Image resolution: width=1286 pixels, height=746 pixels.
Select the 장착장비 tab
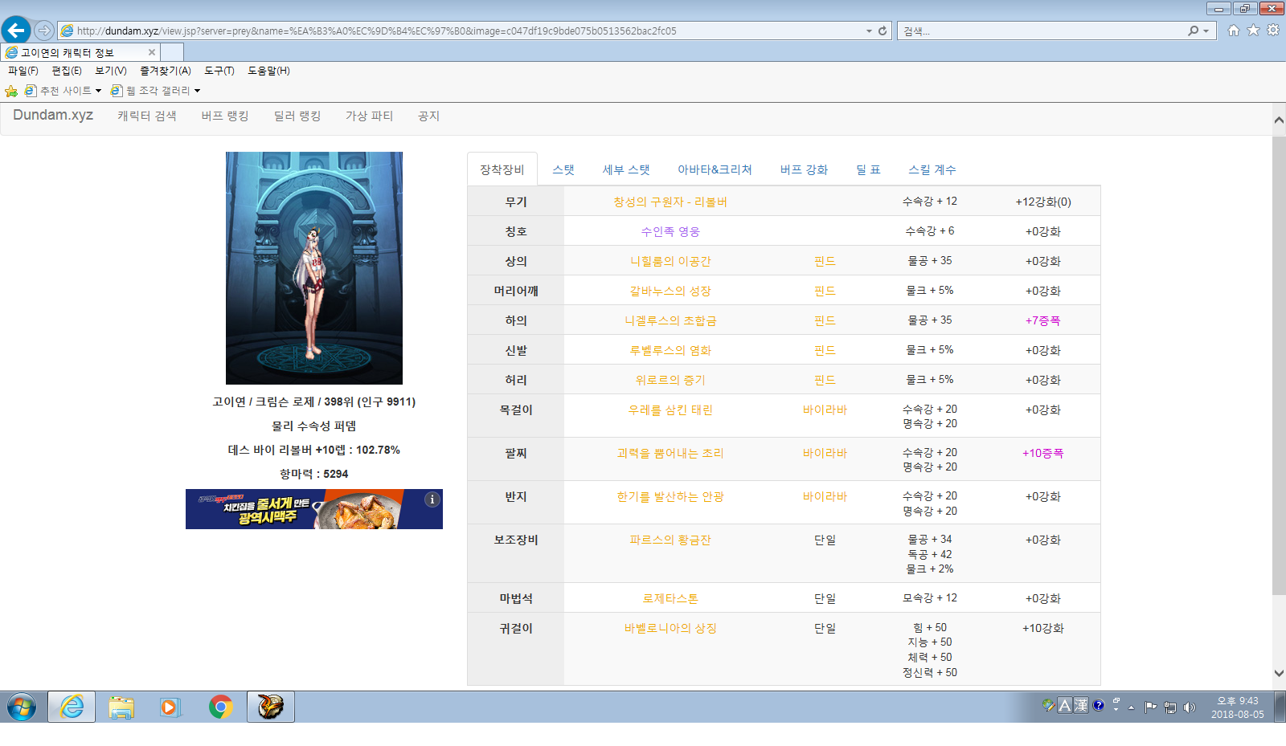502,169
